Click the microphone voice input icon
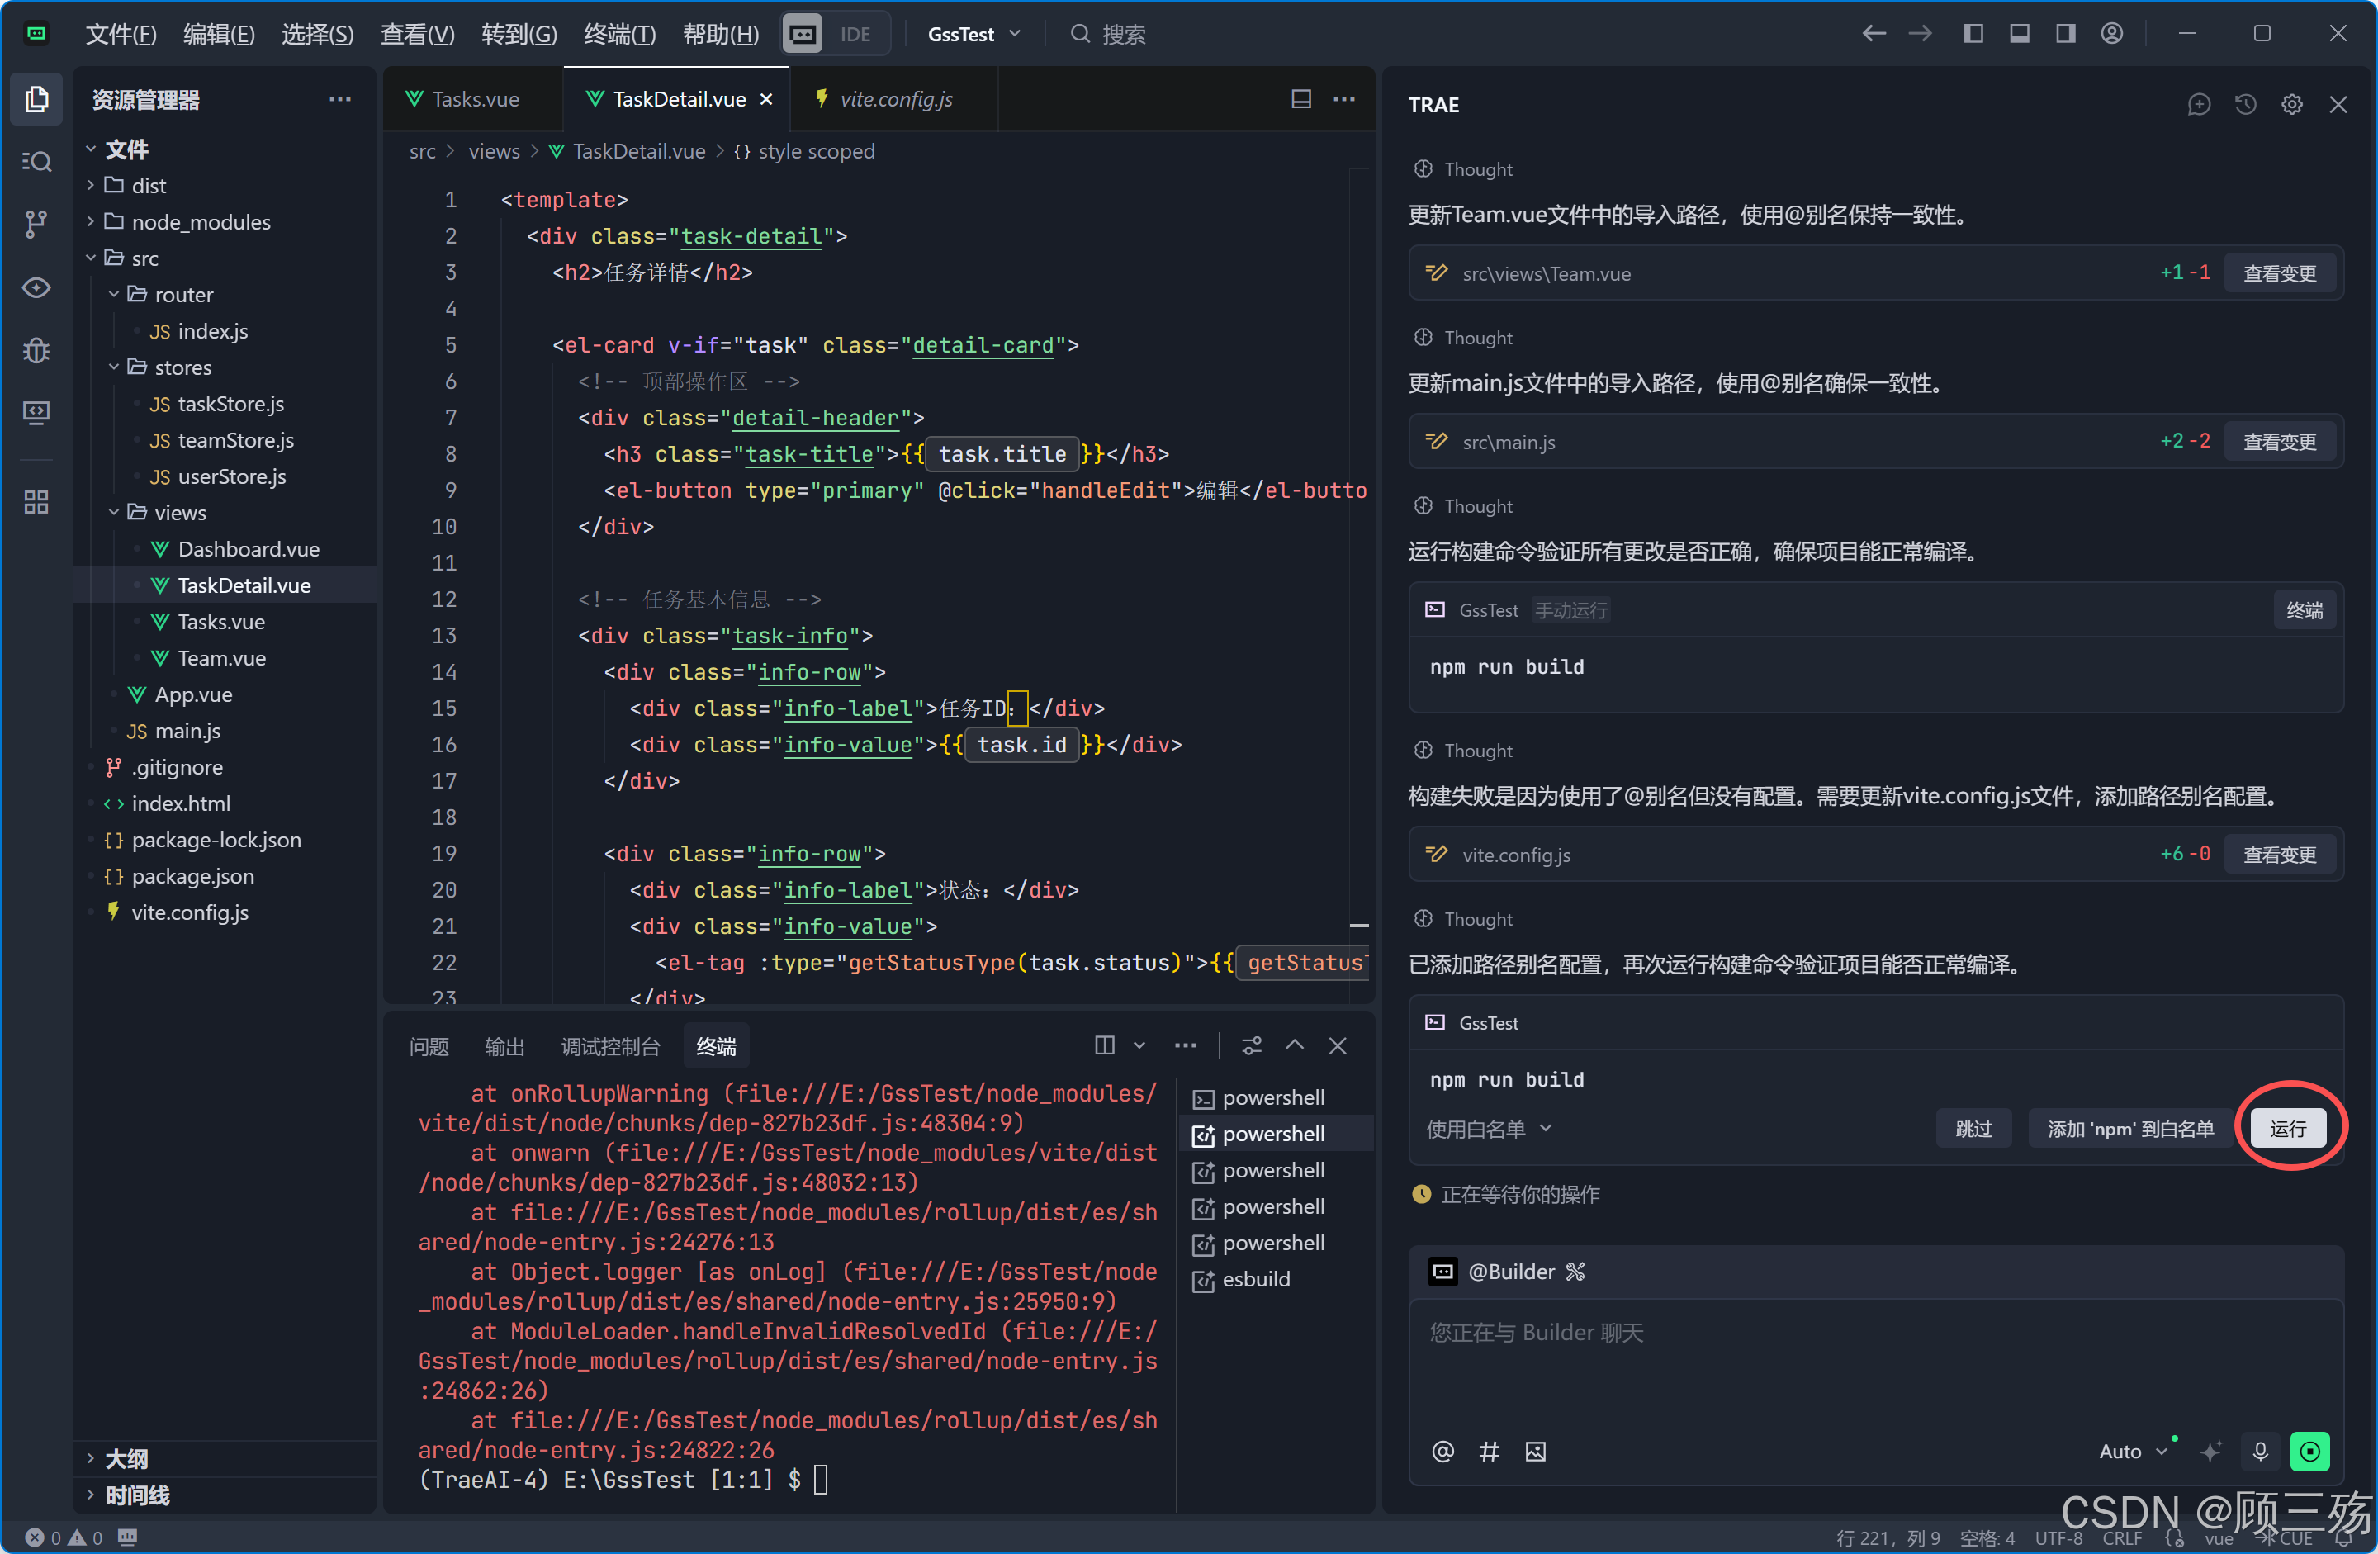Viewport: 2378px width, 1554px height. (2260, 1450)
